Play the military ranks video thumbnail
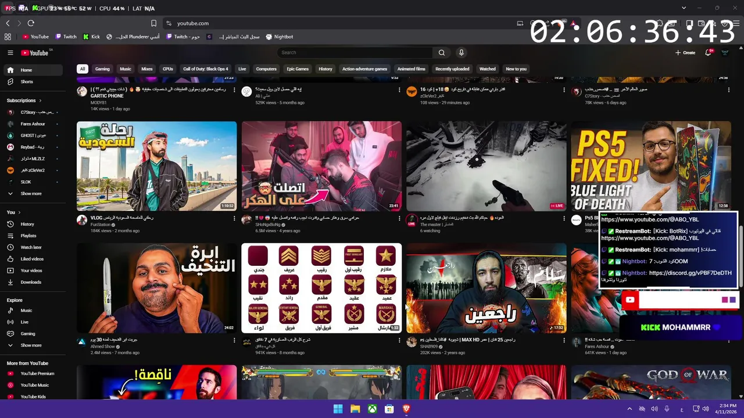This screenshot has width=744, height=418. pyautogui.click(x=321, y=288)
